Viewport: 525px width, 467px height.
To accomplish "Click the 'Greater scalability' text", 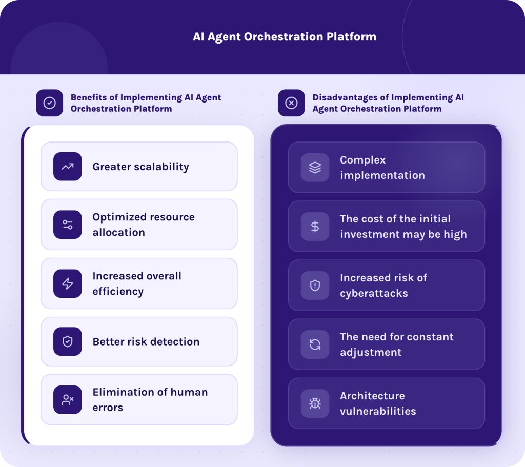I will [140, 167].
